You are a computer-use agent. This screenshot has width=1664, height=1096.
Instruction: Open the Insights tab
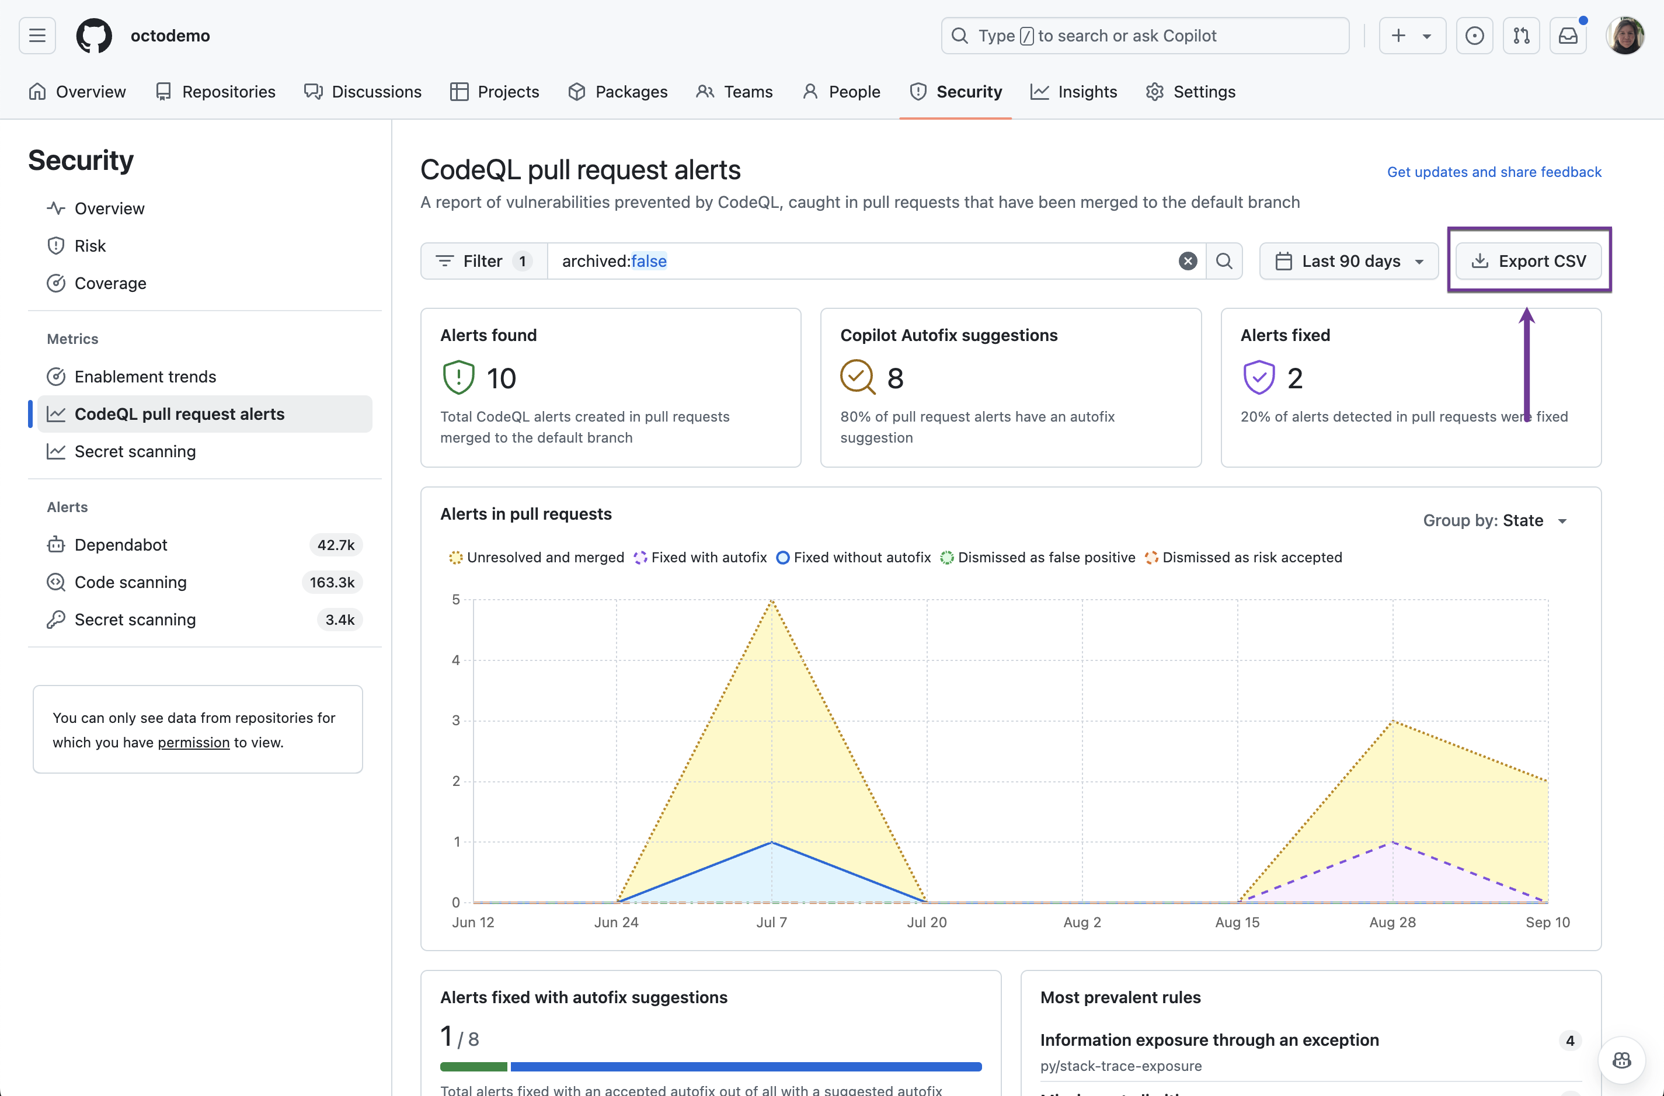click(1074, 92)
